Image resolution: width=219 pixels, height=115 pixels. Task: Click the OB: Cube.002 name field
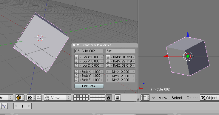89,51
